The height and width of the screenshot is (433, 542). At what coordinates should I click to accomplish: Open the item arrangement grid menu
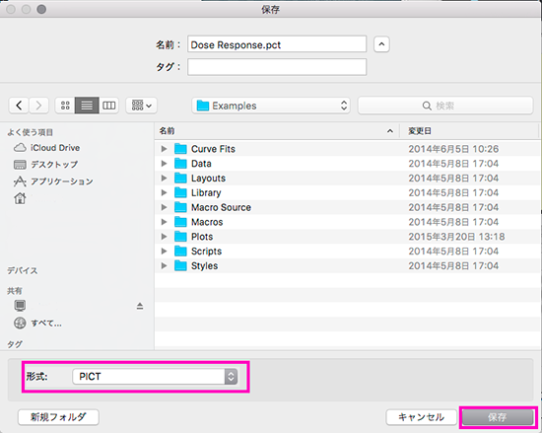(141, 106)
